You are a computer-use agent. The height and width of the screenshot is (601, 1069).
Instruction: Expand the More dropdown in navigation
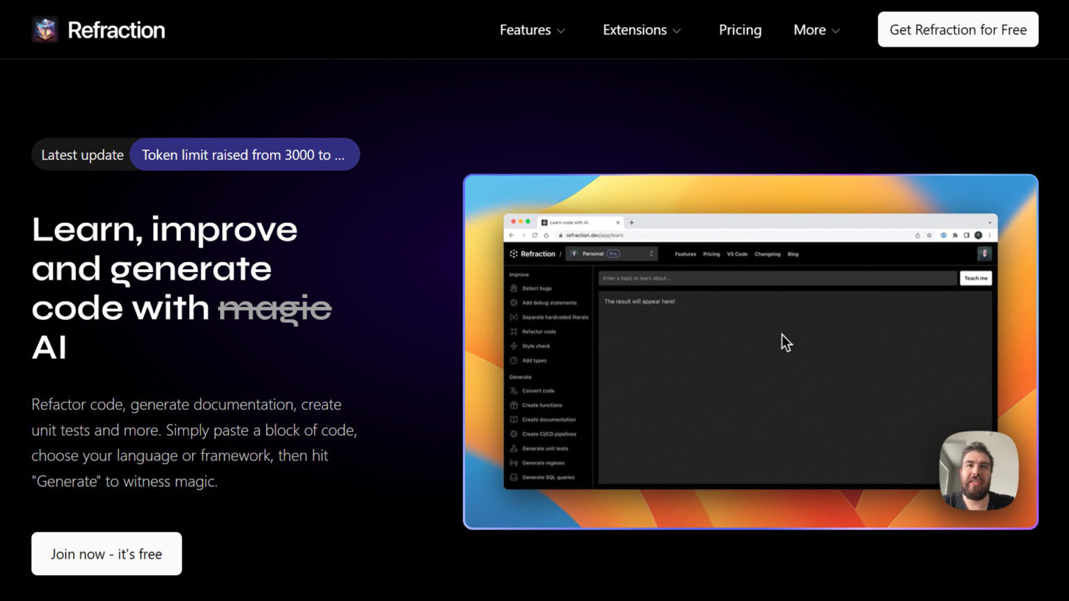[816, 30]
